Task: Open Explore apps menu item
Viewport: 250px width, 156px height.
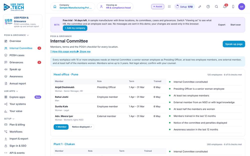Action: pos(23,97)
